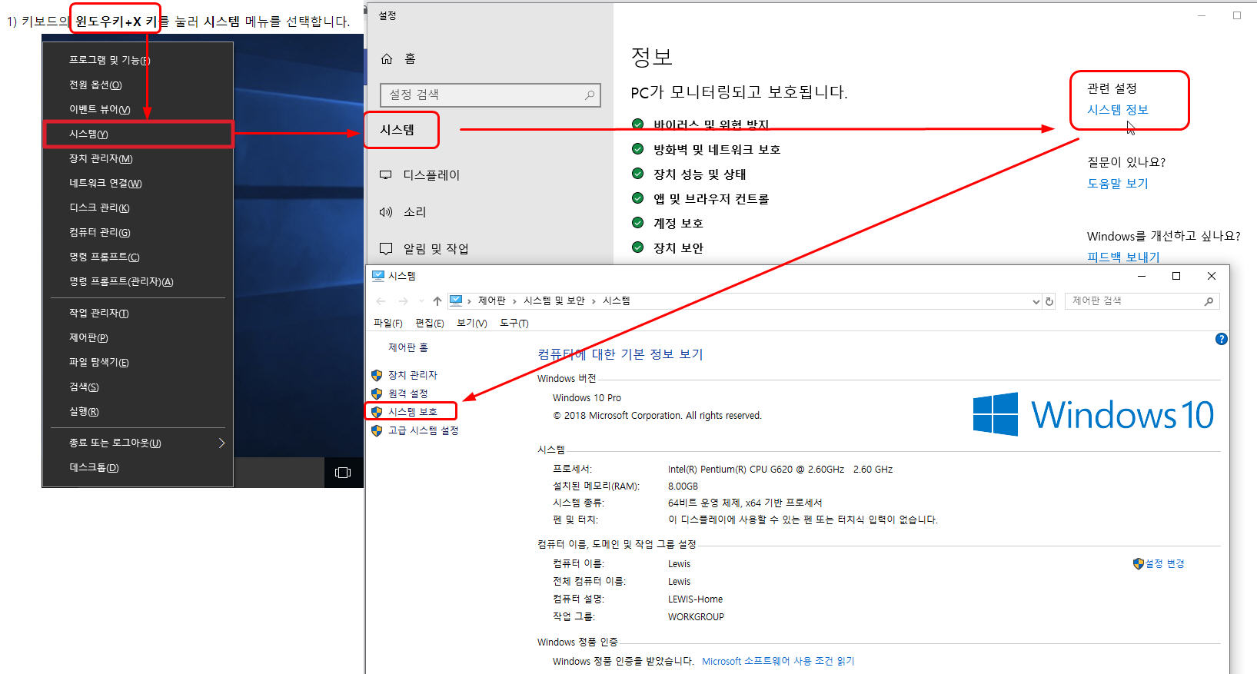Click System window title bar icon
Screen dimensions: 1257x674
click(x=377, y=276)
